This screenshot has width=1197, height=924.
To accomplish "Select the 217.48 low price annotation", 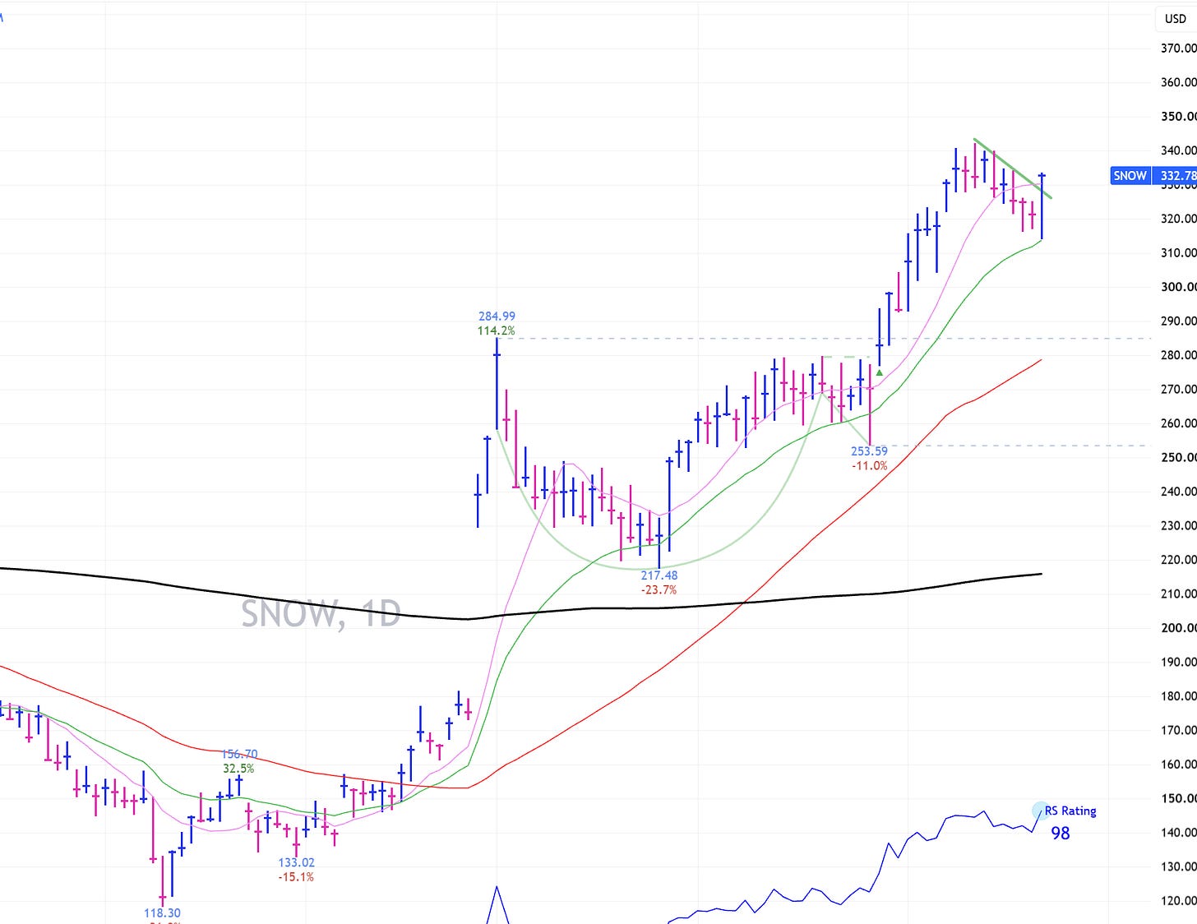I will [x=659, y=575].
